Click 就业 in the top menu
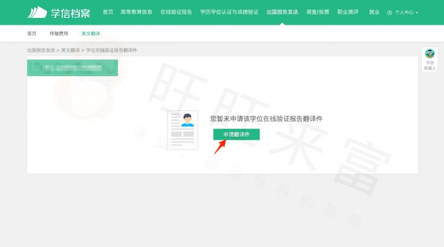Image resolution: width=444 pixels, height=247 pixels. click(x=374, y=12)
